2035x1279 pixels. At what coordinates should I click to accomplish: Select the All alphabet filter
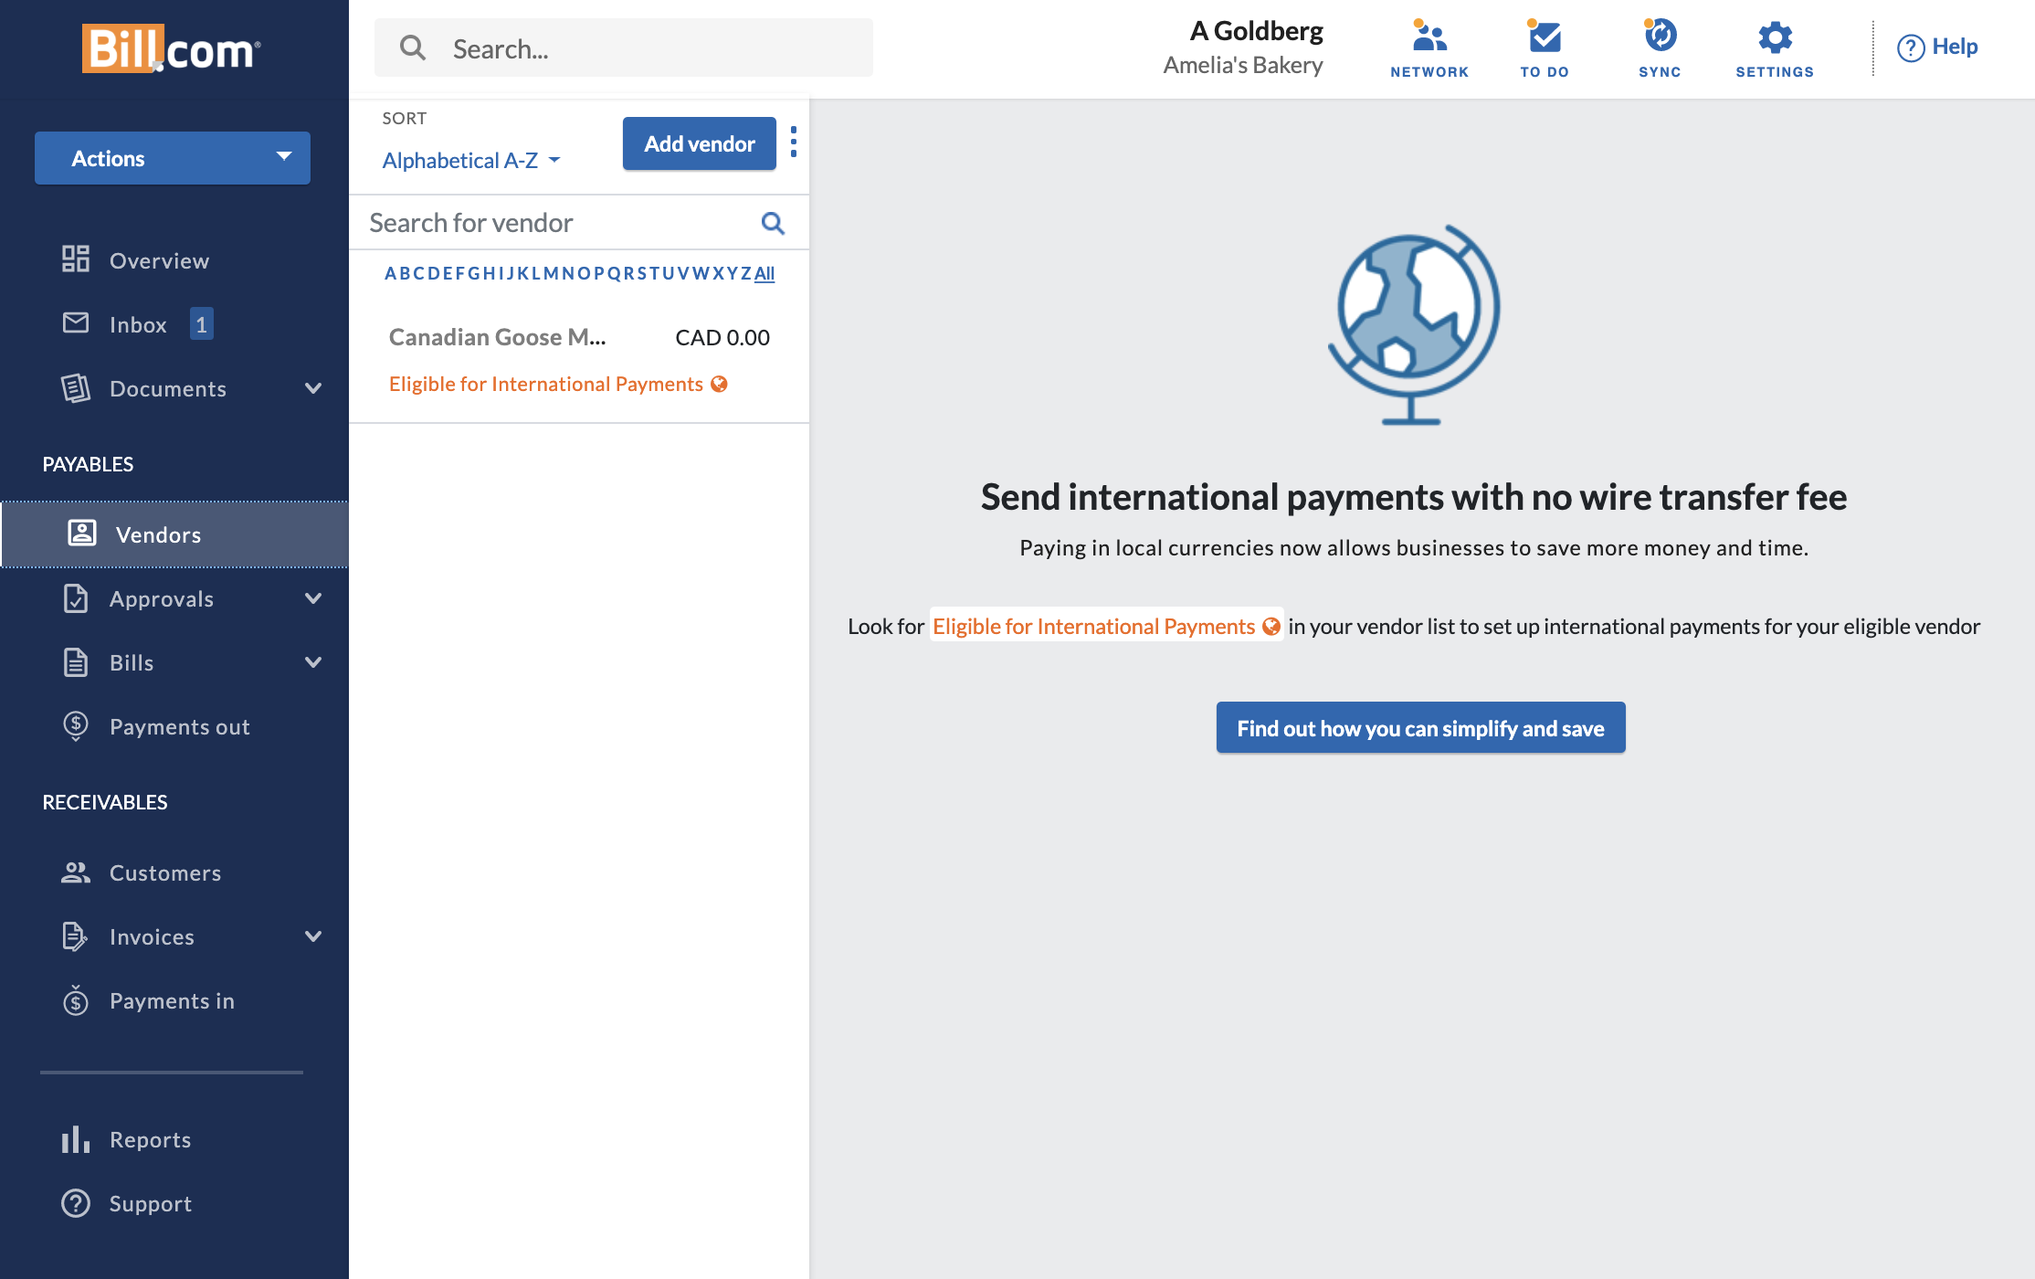(x=764, y=273)
